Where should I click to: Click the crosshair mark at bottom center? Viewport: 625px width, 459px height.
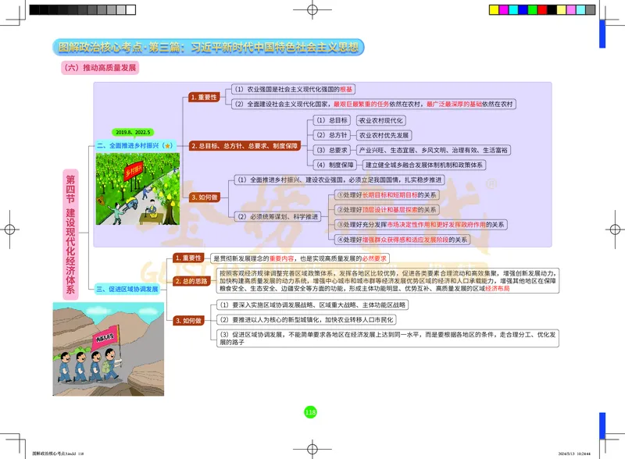[x=312, y=449]
